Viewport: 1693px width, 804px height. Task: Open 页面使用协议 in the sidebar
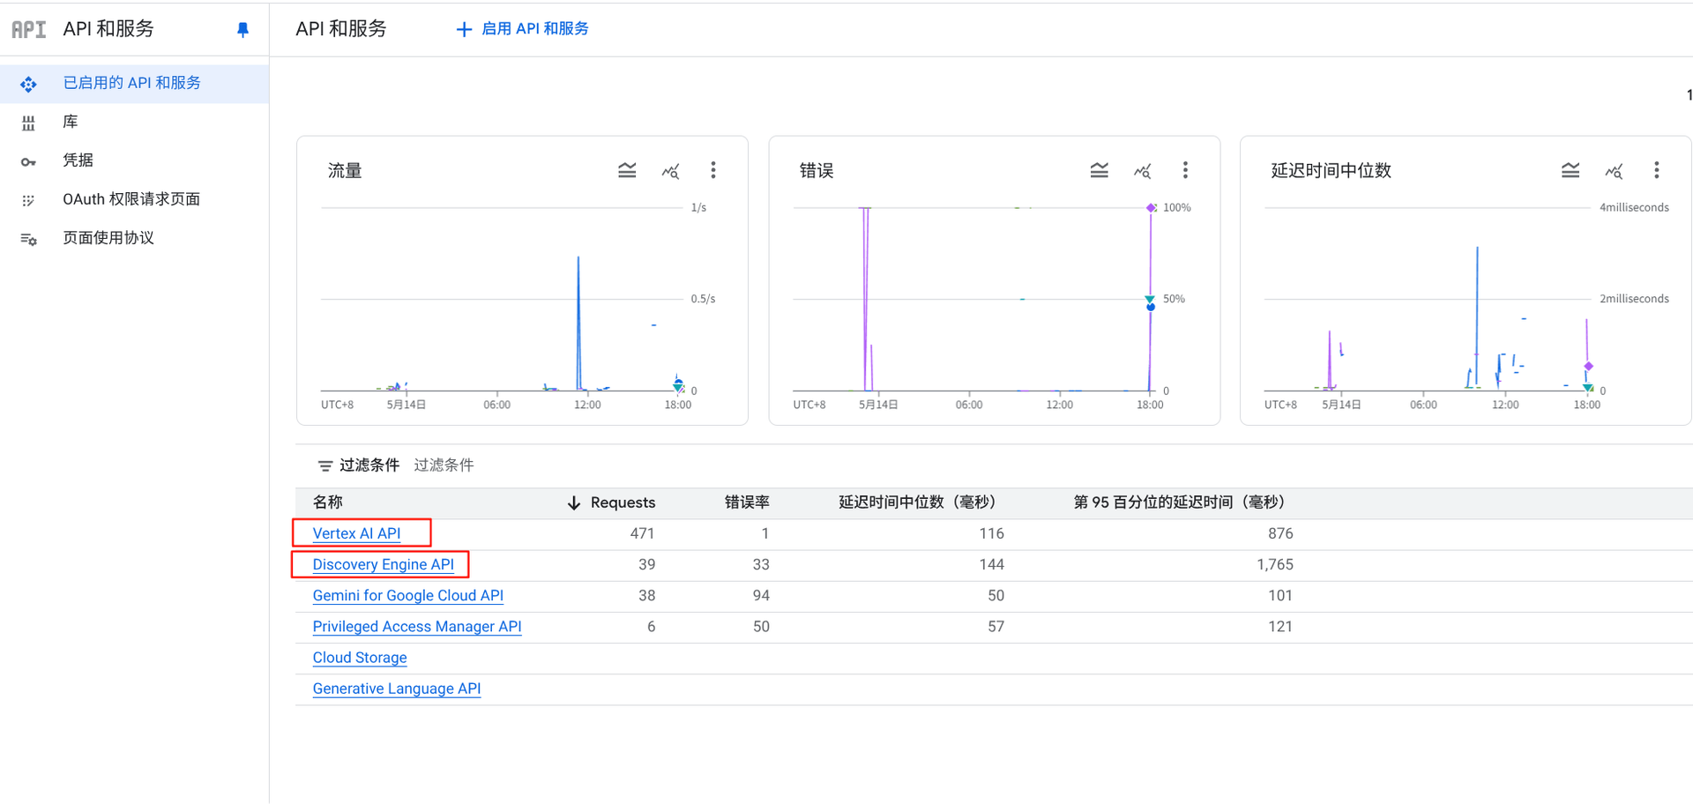[x=134, y=238]
